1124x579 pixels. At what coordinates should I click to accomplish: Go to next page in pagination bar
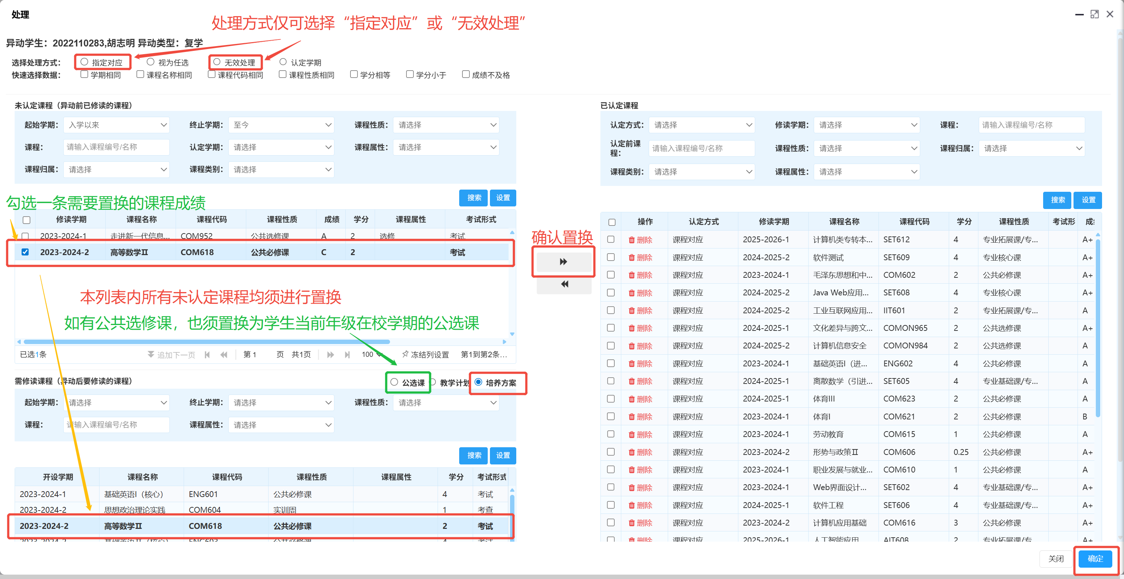(x=330, y=355)
